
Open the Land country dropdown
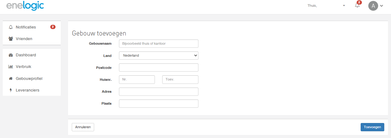pos(159,55)
